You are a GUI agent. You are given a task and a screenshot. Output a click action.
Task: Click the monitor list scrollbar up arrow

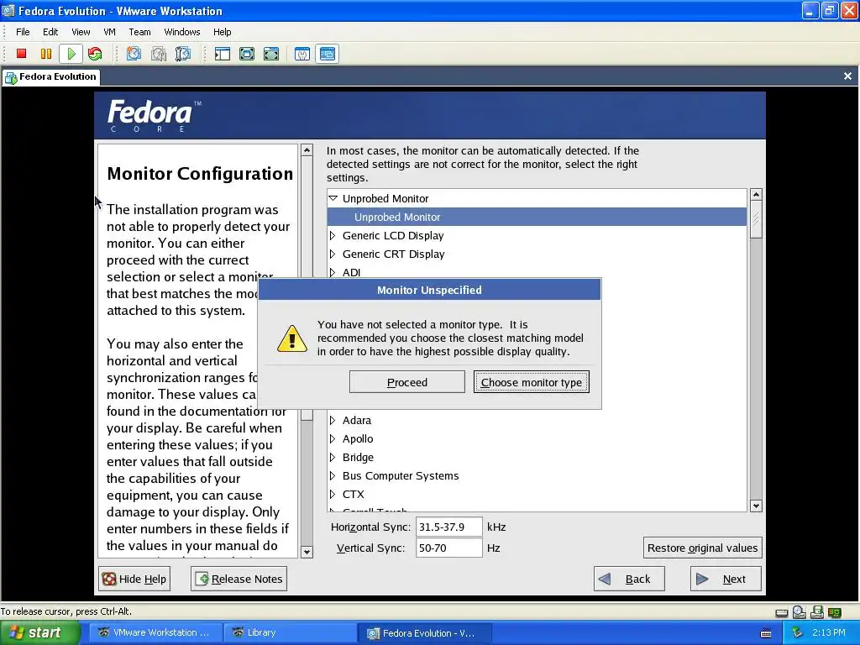pyautogui.click(x=757, y=195)
